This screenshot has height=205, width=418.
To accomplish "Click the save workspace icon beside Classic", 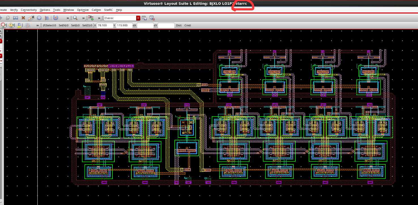I will [x=144, y=18].
